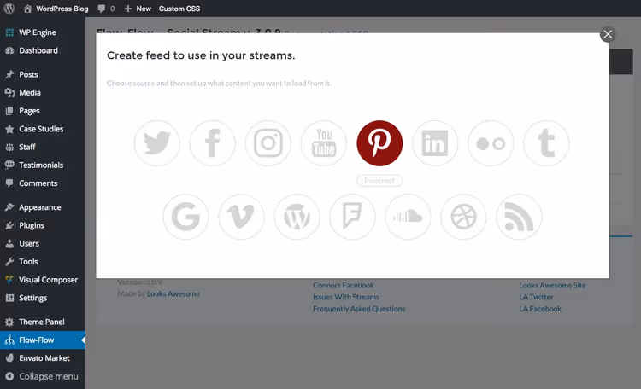Open Theme Panel in sidebar
The width and height of the screenshot is (641, 389).
pos(43,322)
